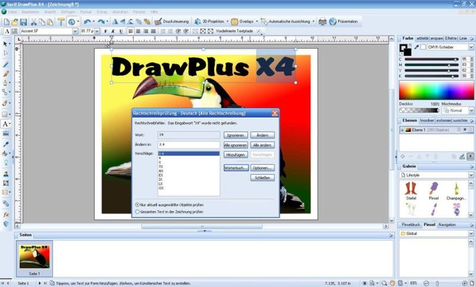Toggle underline text formatting
The width and height of the screenshot is (476, 287).
[121, 31]
